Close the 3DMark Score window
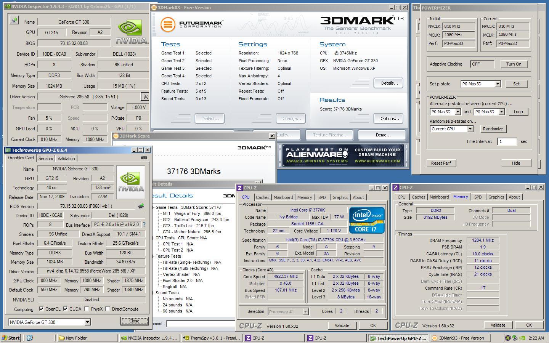Screen dimensions: 549x343 tap(272, 136)
